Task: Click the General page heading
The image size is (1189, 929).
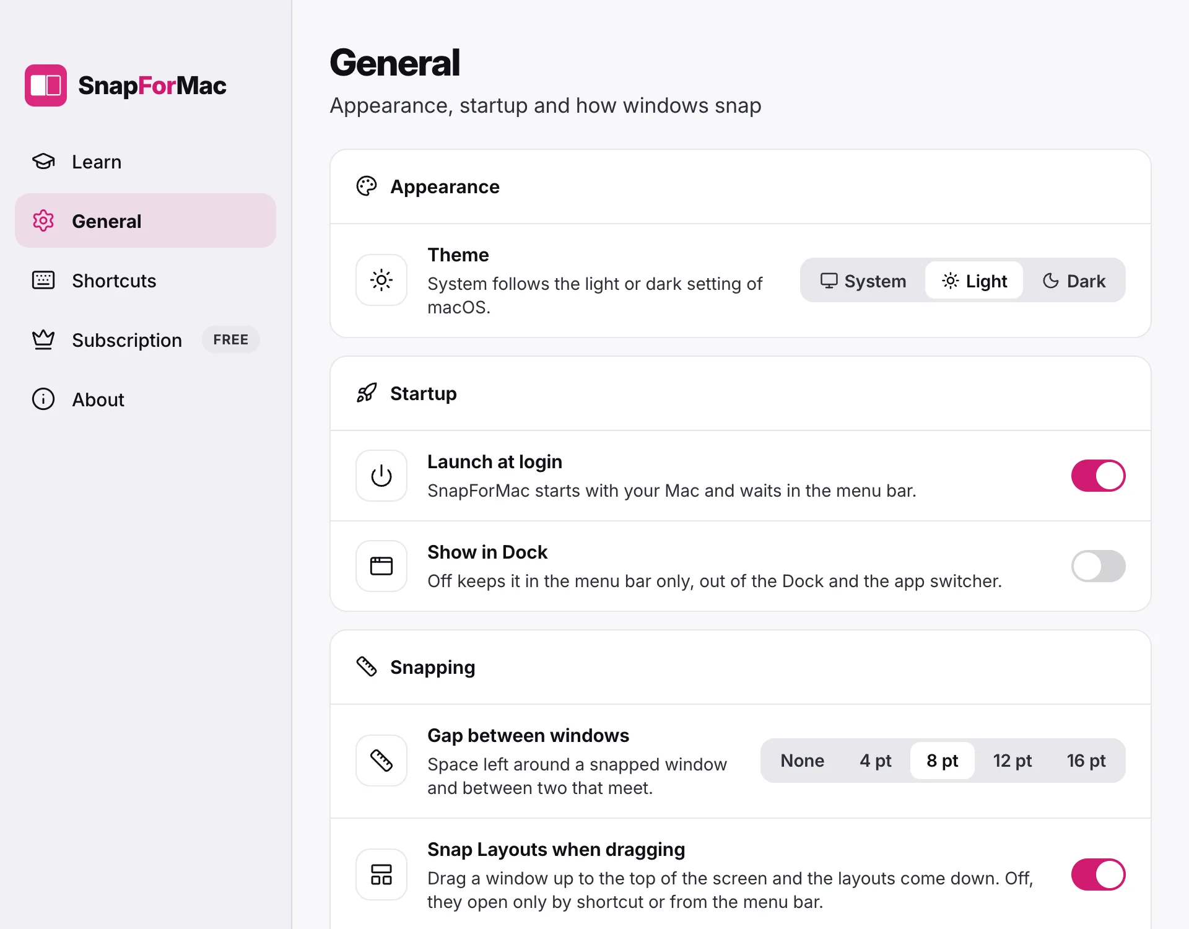Action: [394, 63]
